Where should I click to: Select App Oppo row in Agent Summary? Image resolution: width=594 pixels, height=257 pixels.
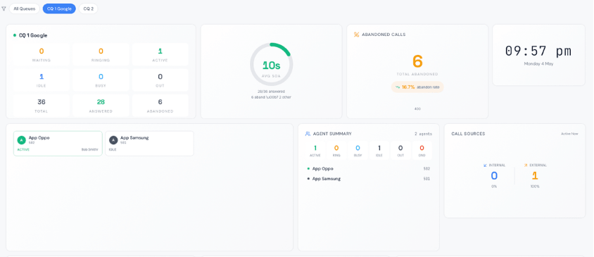[x=369, y=168]
